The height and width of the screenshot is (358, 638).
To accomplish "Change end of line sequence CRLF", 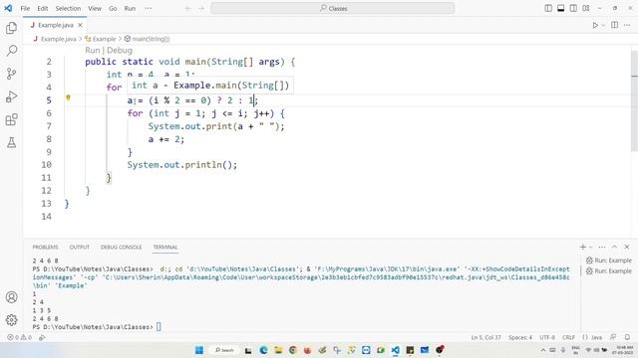I will (x=568, y=338).
